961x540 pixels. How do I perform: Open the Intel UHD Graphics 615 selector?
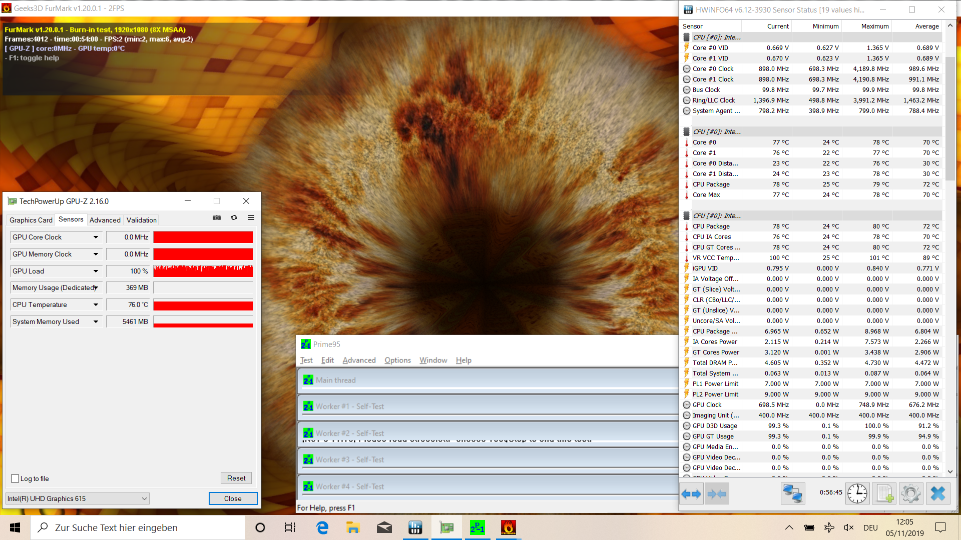pyautogui.click(x=78, y=498)
